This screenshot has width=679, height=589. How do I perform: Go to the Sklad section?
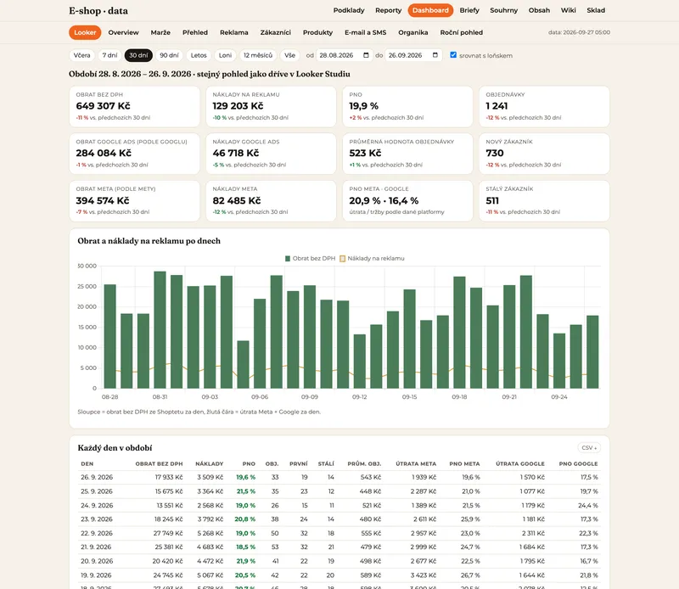(x=596, y=10)
